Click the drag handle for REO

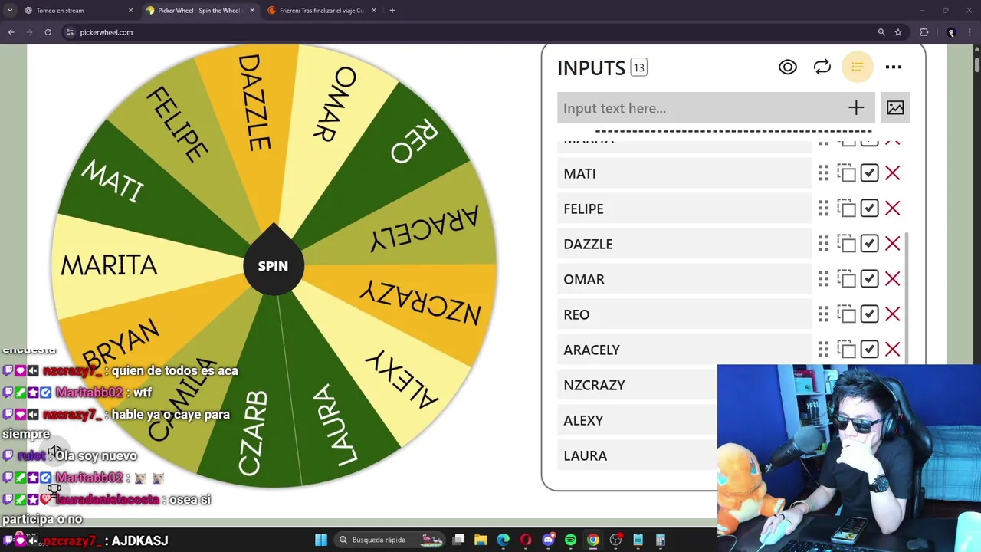tap(823, 314)
